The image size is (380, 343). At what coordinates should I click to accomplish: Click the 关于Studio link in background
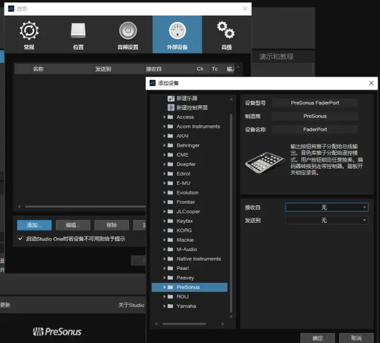click(x=131, y=305)
